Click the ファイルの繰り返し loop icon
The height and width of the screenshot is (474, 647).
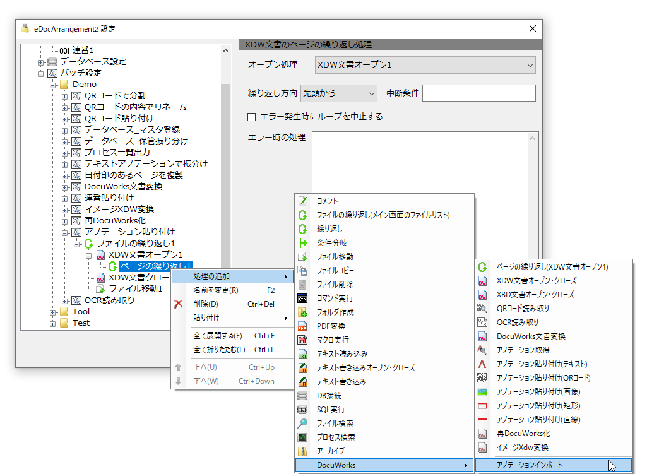pos(302,215)
